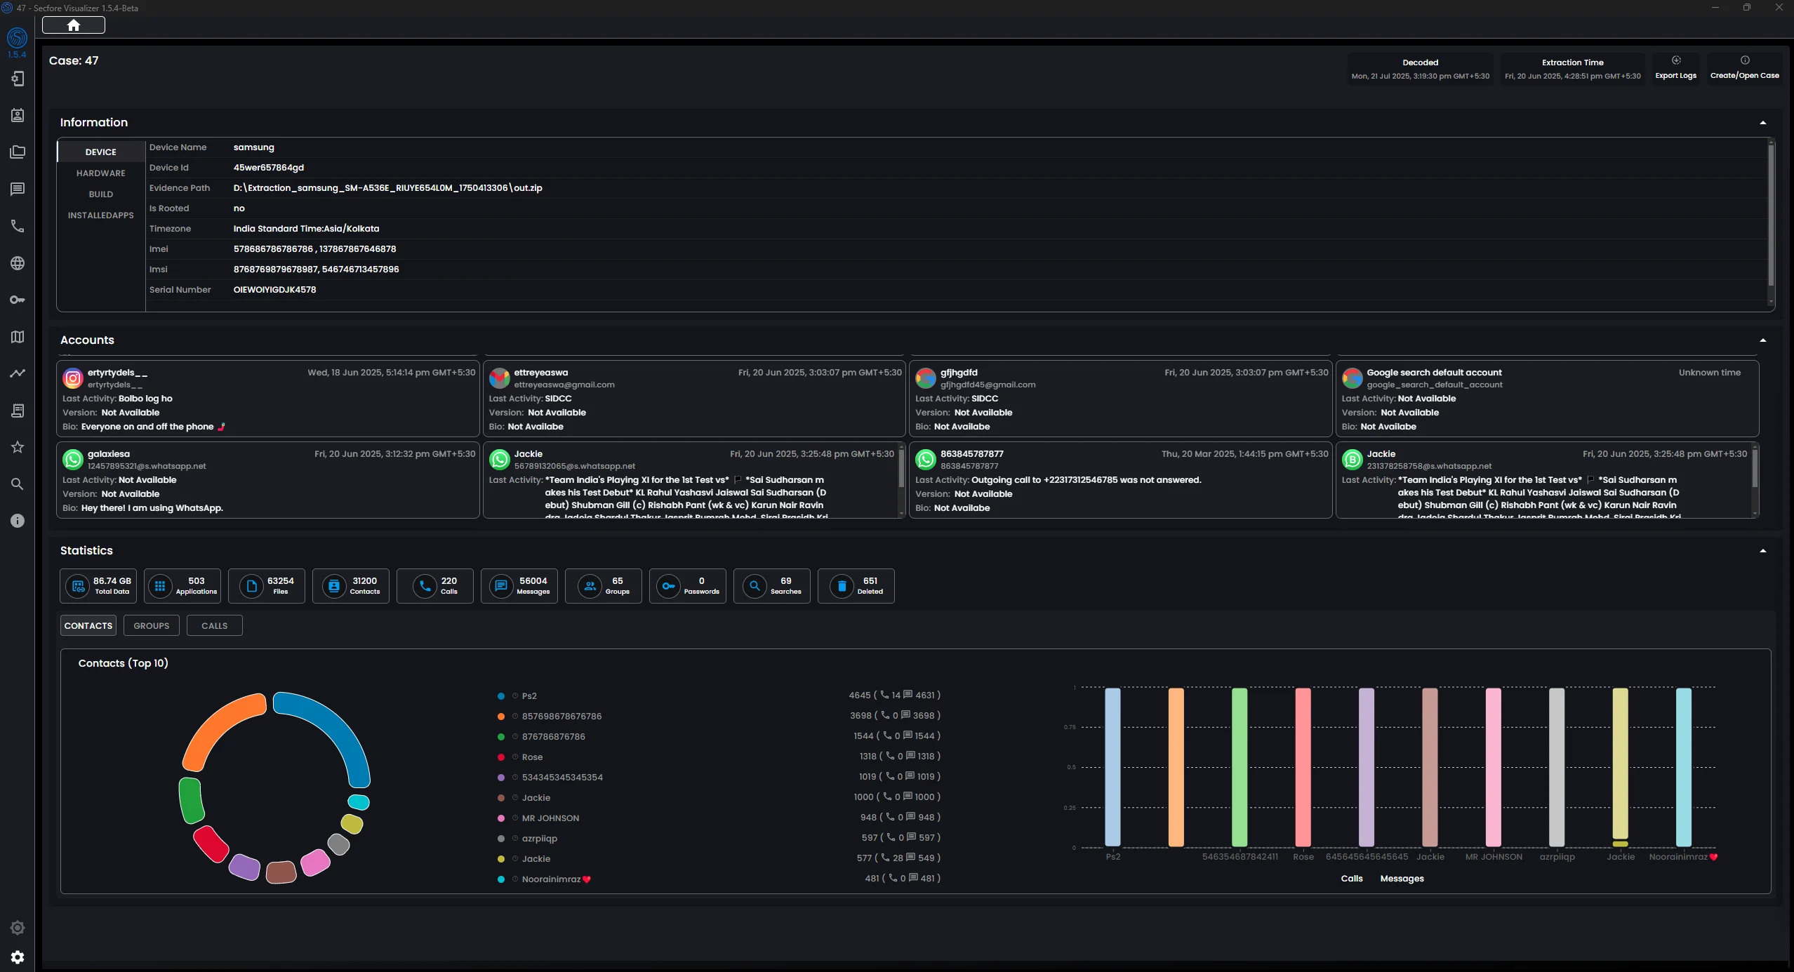Image resolution: width=1794 pixels, height=972 pixels.
Task: Switch to the HARDWARE info tab
Action: pyautogui.click(x=101, y=173)
